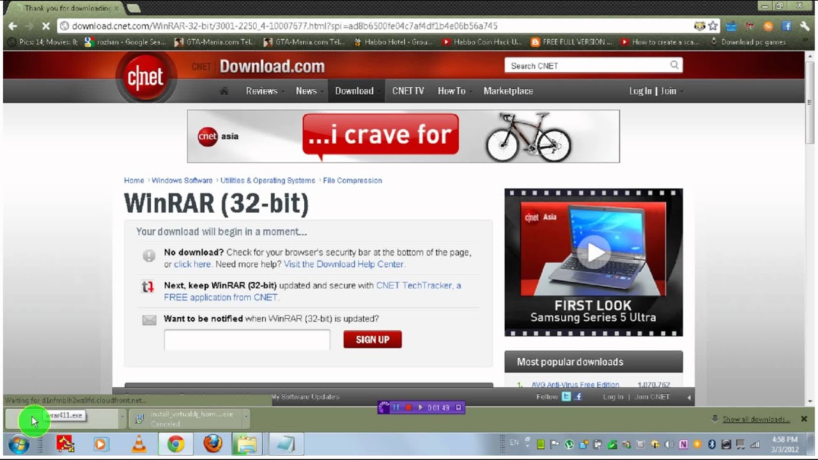Open the GTA-Mania.com bookmark, first one
The width and height of the screenshot is (818, 460).
(x=214, y=42)
